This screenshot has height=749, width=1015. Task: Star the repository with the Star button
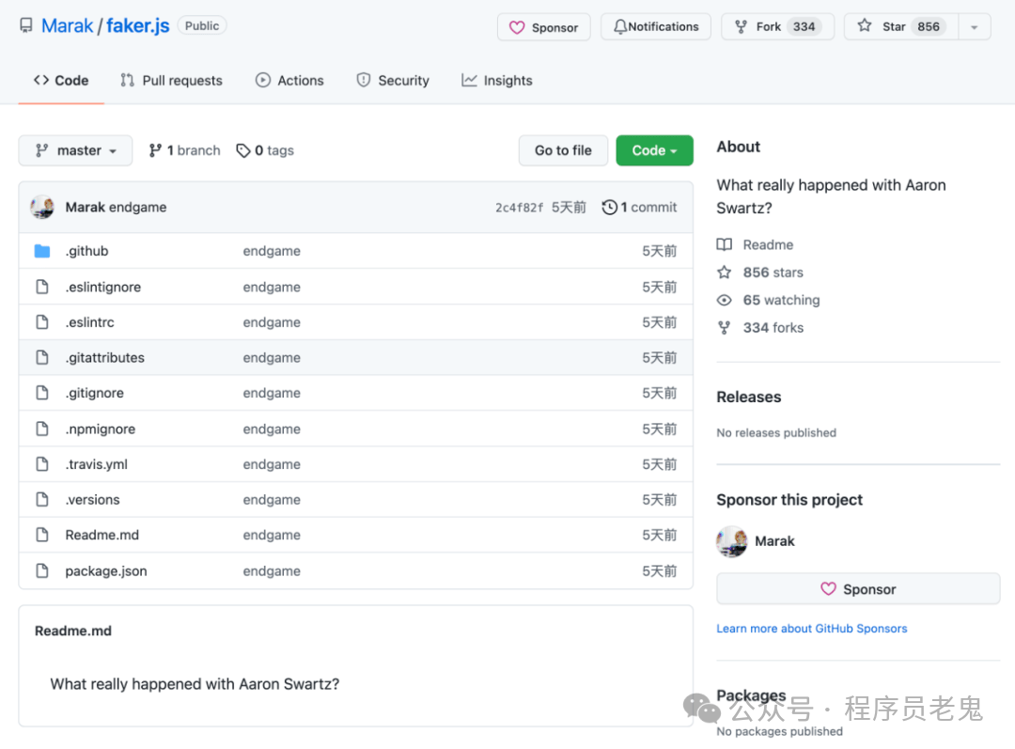click(901, 27)
